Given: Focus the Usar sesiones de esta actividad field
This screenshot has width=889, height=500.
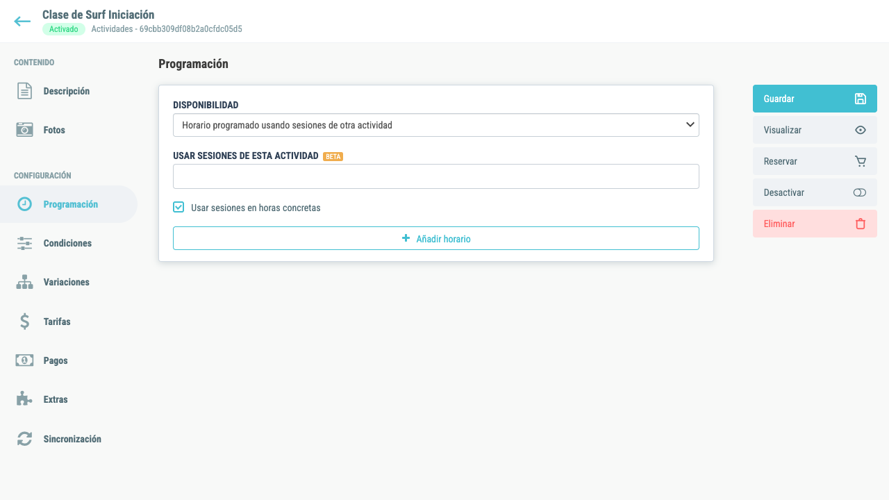Looking at the screenshot, I should 436,176.
